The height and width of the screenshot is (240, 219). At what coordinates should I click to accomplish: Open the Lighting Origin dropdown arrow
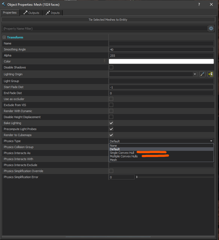195,74
